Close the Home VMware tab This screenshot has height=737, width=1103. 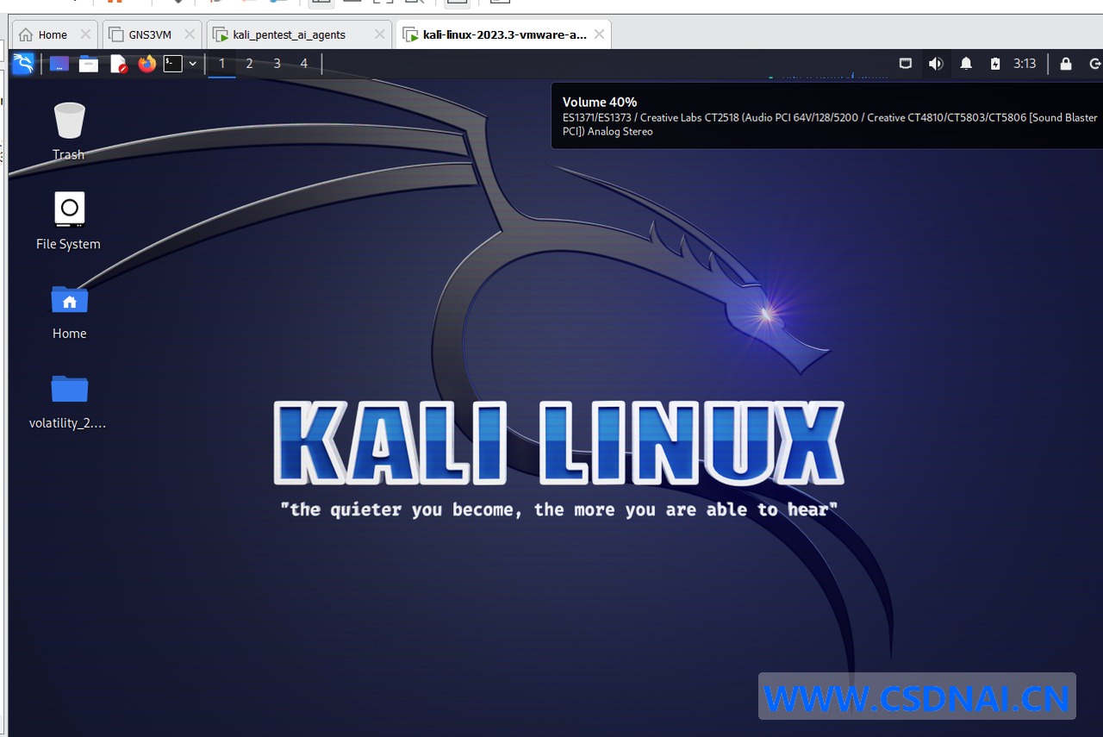pos(84,34)
